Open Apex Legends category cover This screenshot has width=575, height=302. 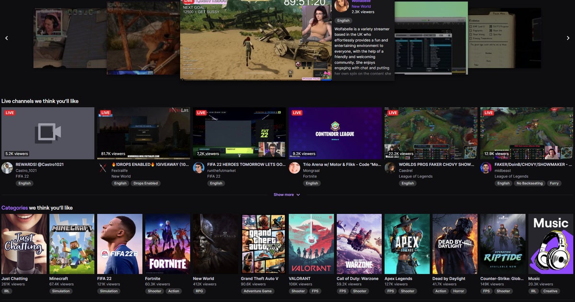tap(407, 244)
